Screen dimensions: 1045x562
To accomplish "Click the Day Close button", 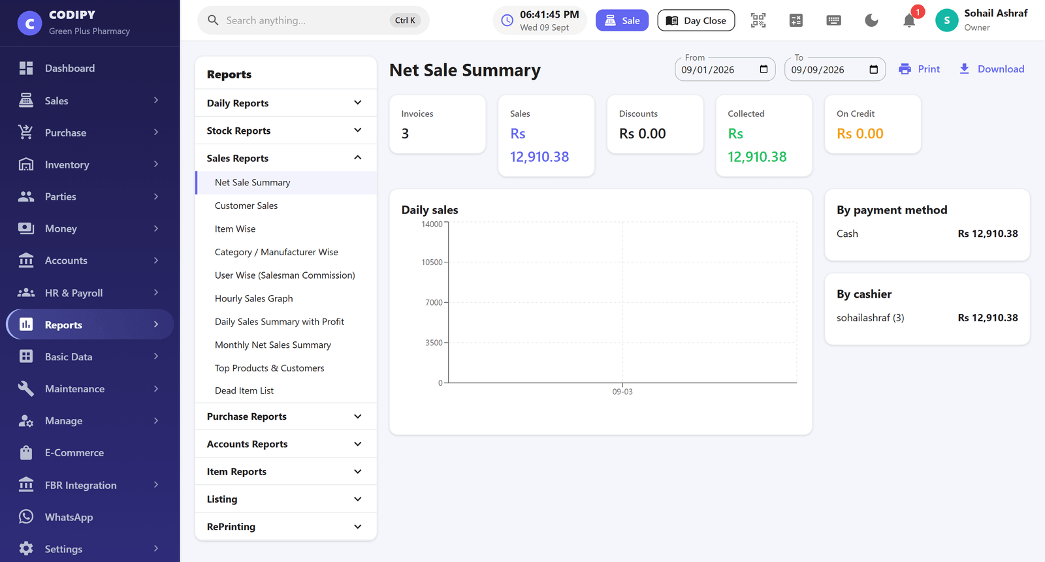I will [x=696, y=20].
